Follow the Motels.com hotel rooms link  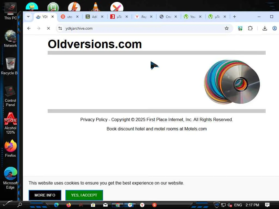coord(157,129)
